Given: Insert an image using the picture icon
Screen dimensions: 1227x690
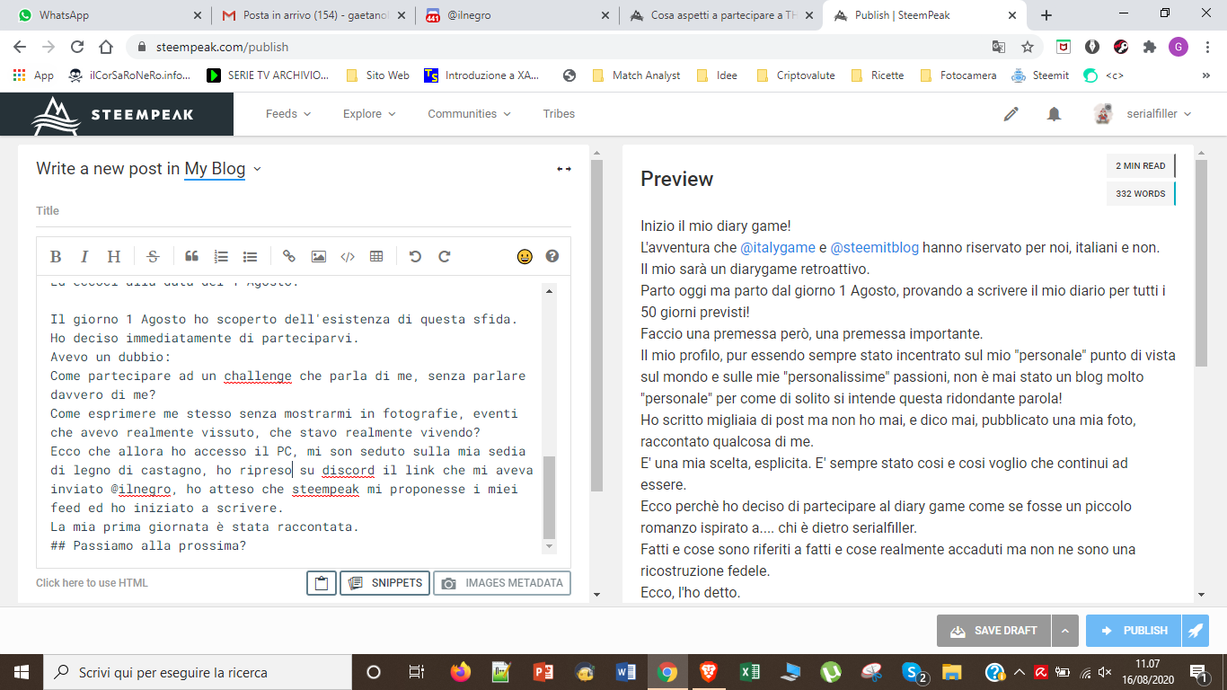Looking at the screenshot, I should [318, 257].
